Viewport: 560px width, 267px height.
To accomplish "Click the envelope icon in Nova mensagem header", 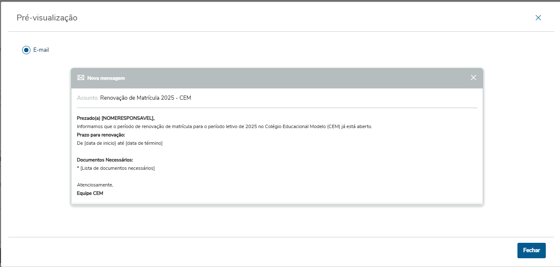I will [x=81, y=78].
